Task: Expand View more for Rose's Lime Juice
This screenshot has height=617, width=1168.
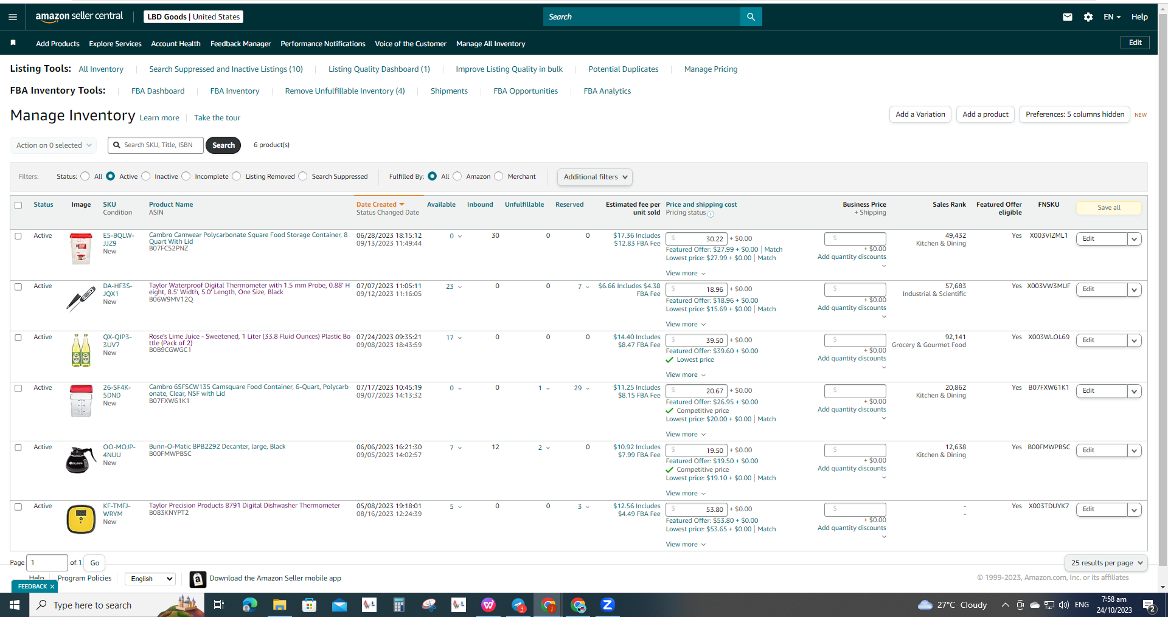Action: point(686,375)
